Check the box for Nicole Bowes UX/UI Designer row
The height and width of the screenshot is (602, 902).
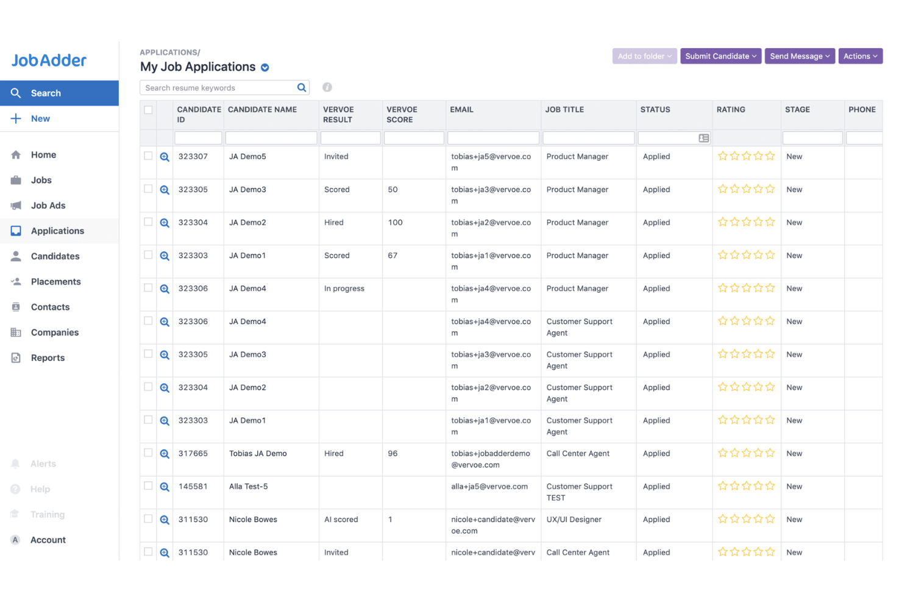(148, 518)
